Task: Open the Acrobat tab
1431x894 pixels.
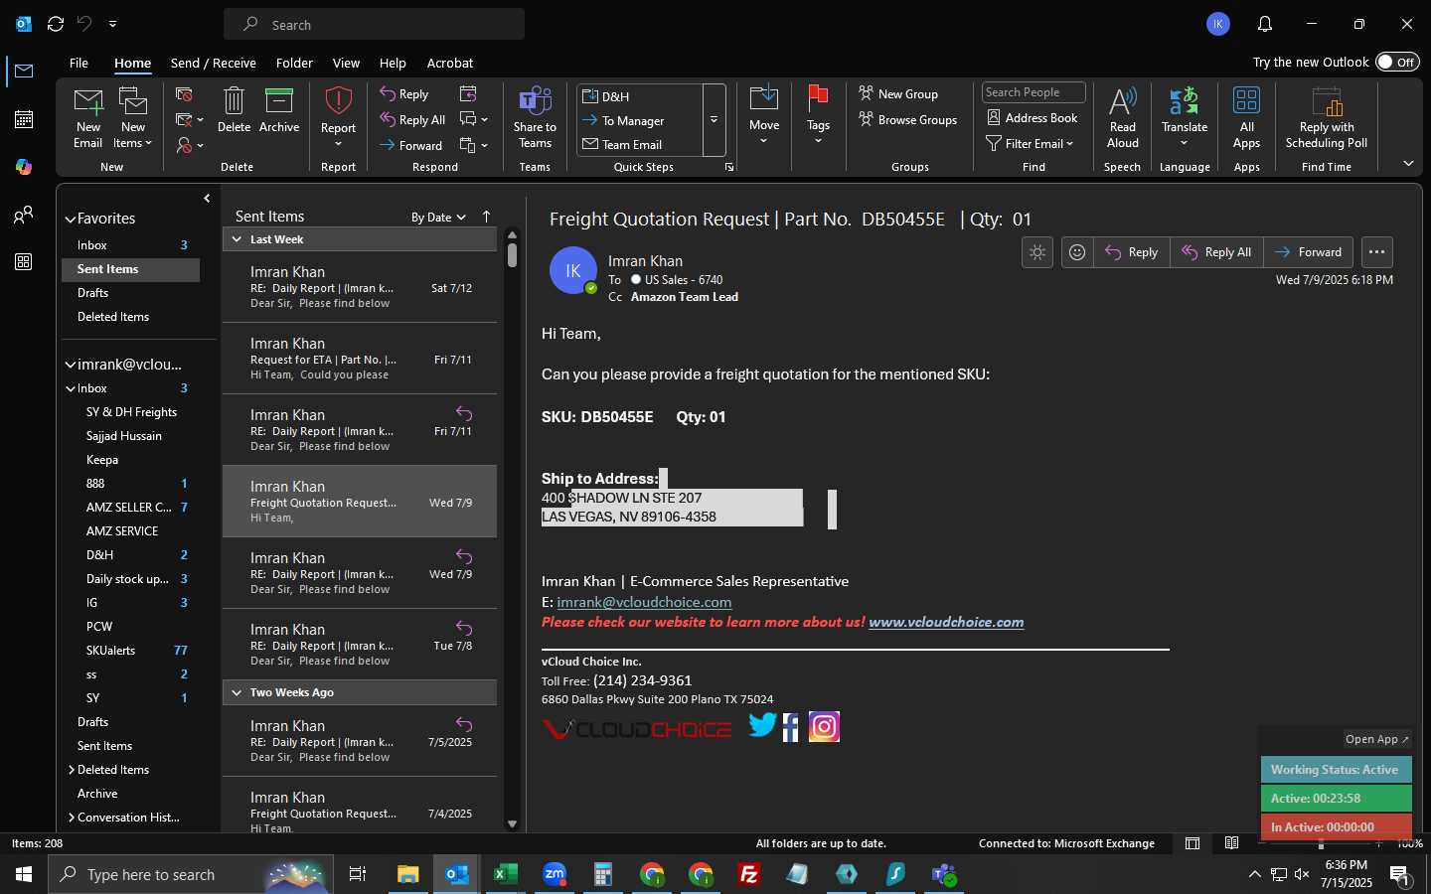Action: coord(450,63)
